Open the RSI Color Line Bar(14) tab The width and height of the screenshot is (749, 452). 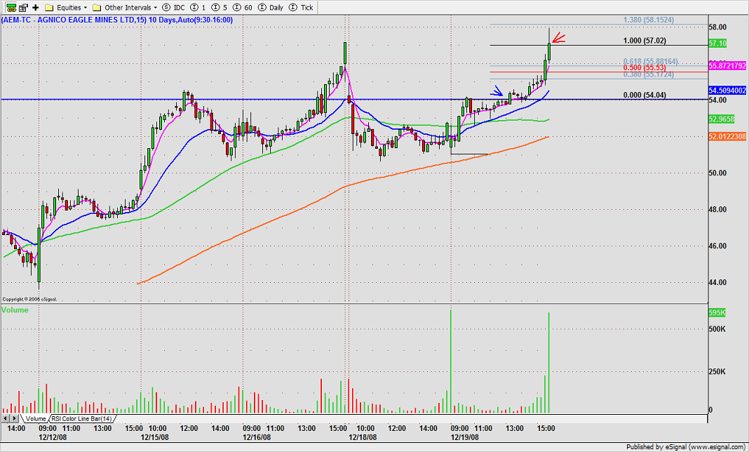click(x=81, y=418)
